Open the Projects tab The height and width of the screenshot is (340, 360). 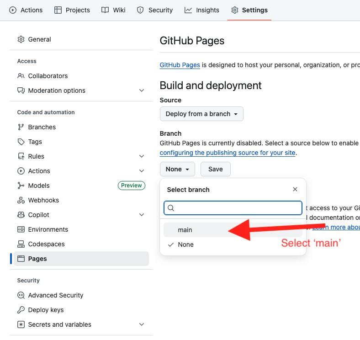(x=72, y=10)
